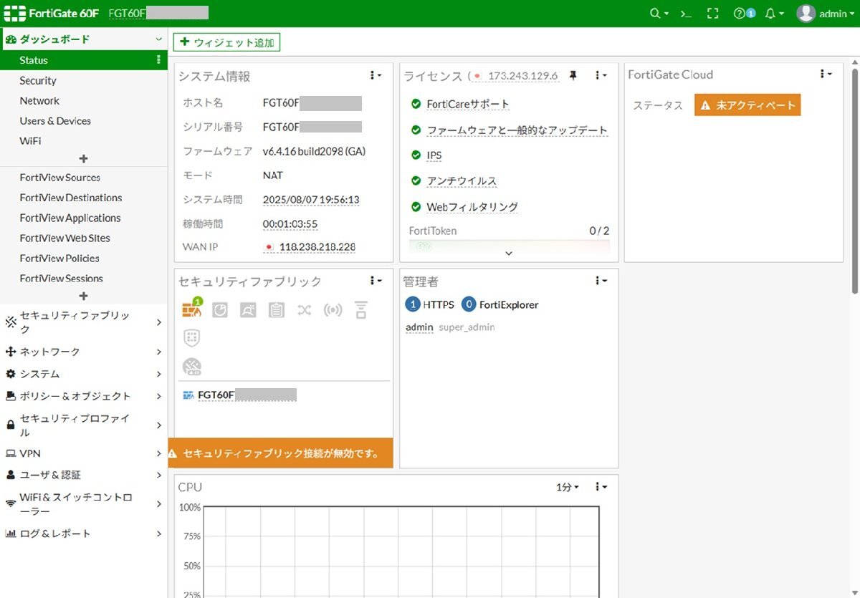Click the FortiToken usage progress bar
The width and height of the screenshot is (860, 598).
click(509, 245)
